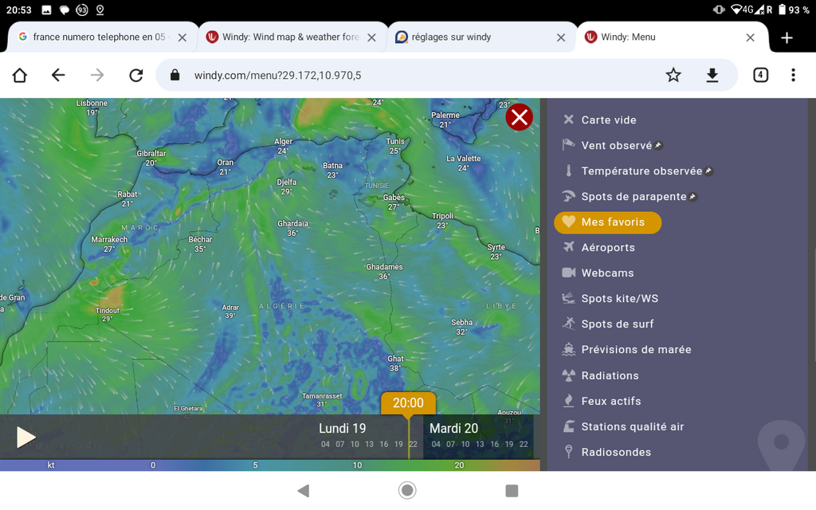Open the Chrome three-dot menu
This screenshot has height=510, width=816.
point(793,75)
